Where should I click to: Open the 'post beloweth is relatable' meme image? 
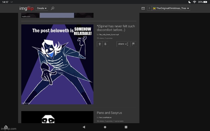tap(57, 64)
